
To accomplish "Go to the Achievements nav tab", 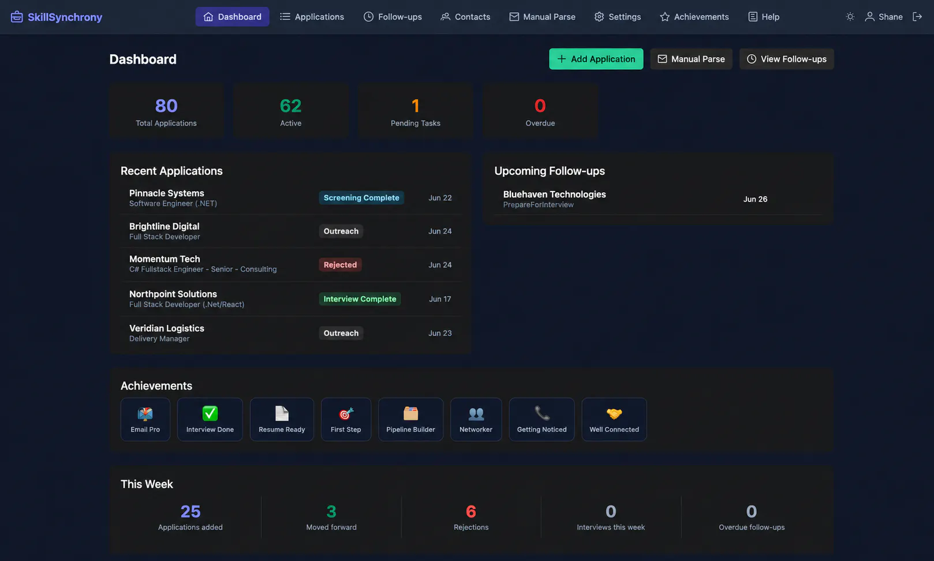I will point(694,17).
